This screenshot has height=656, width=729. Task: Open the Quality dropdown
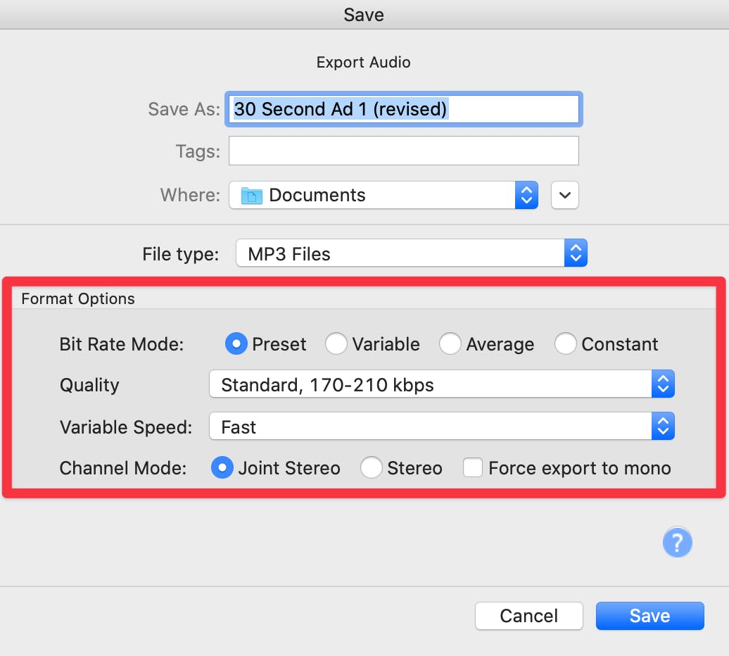442,385
